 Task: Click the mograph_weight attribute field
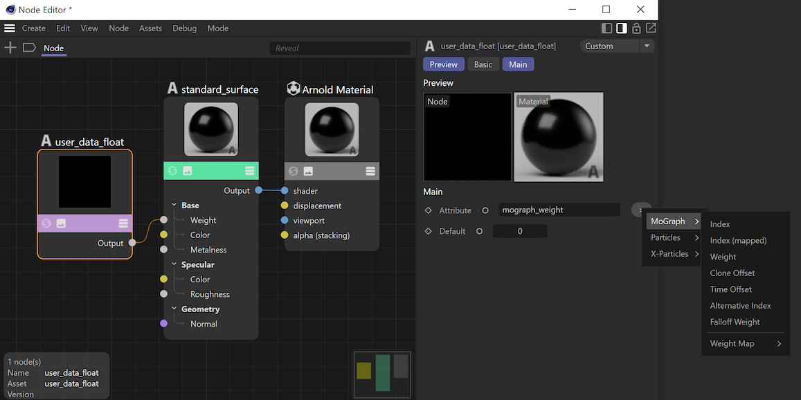[559, 210]
